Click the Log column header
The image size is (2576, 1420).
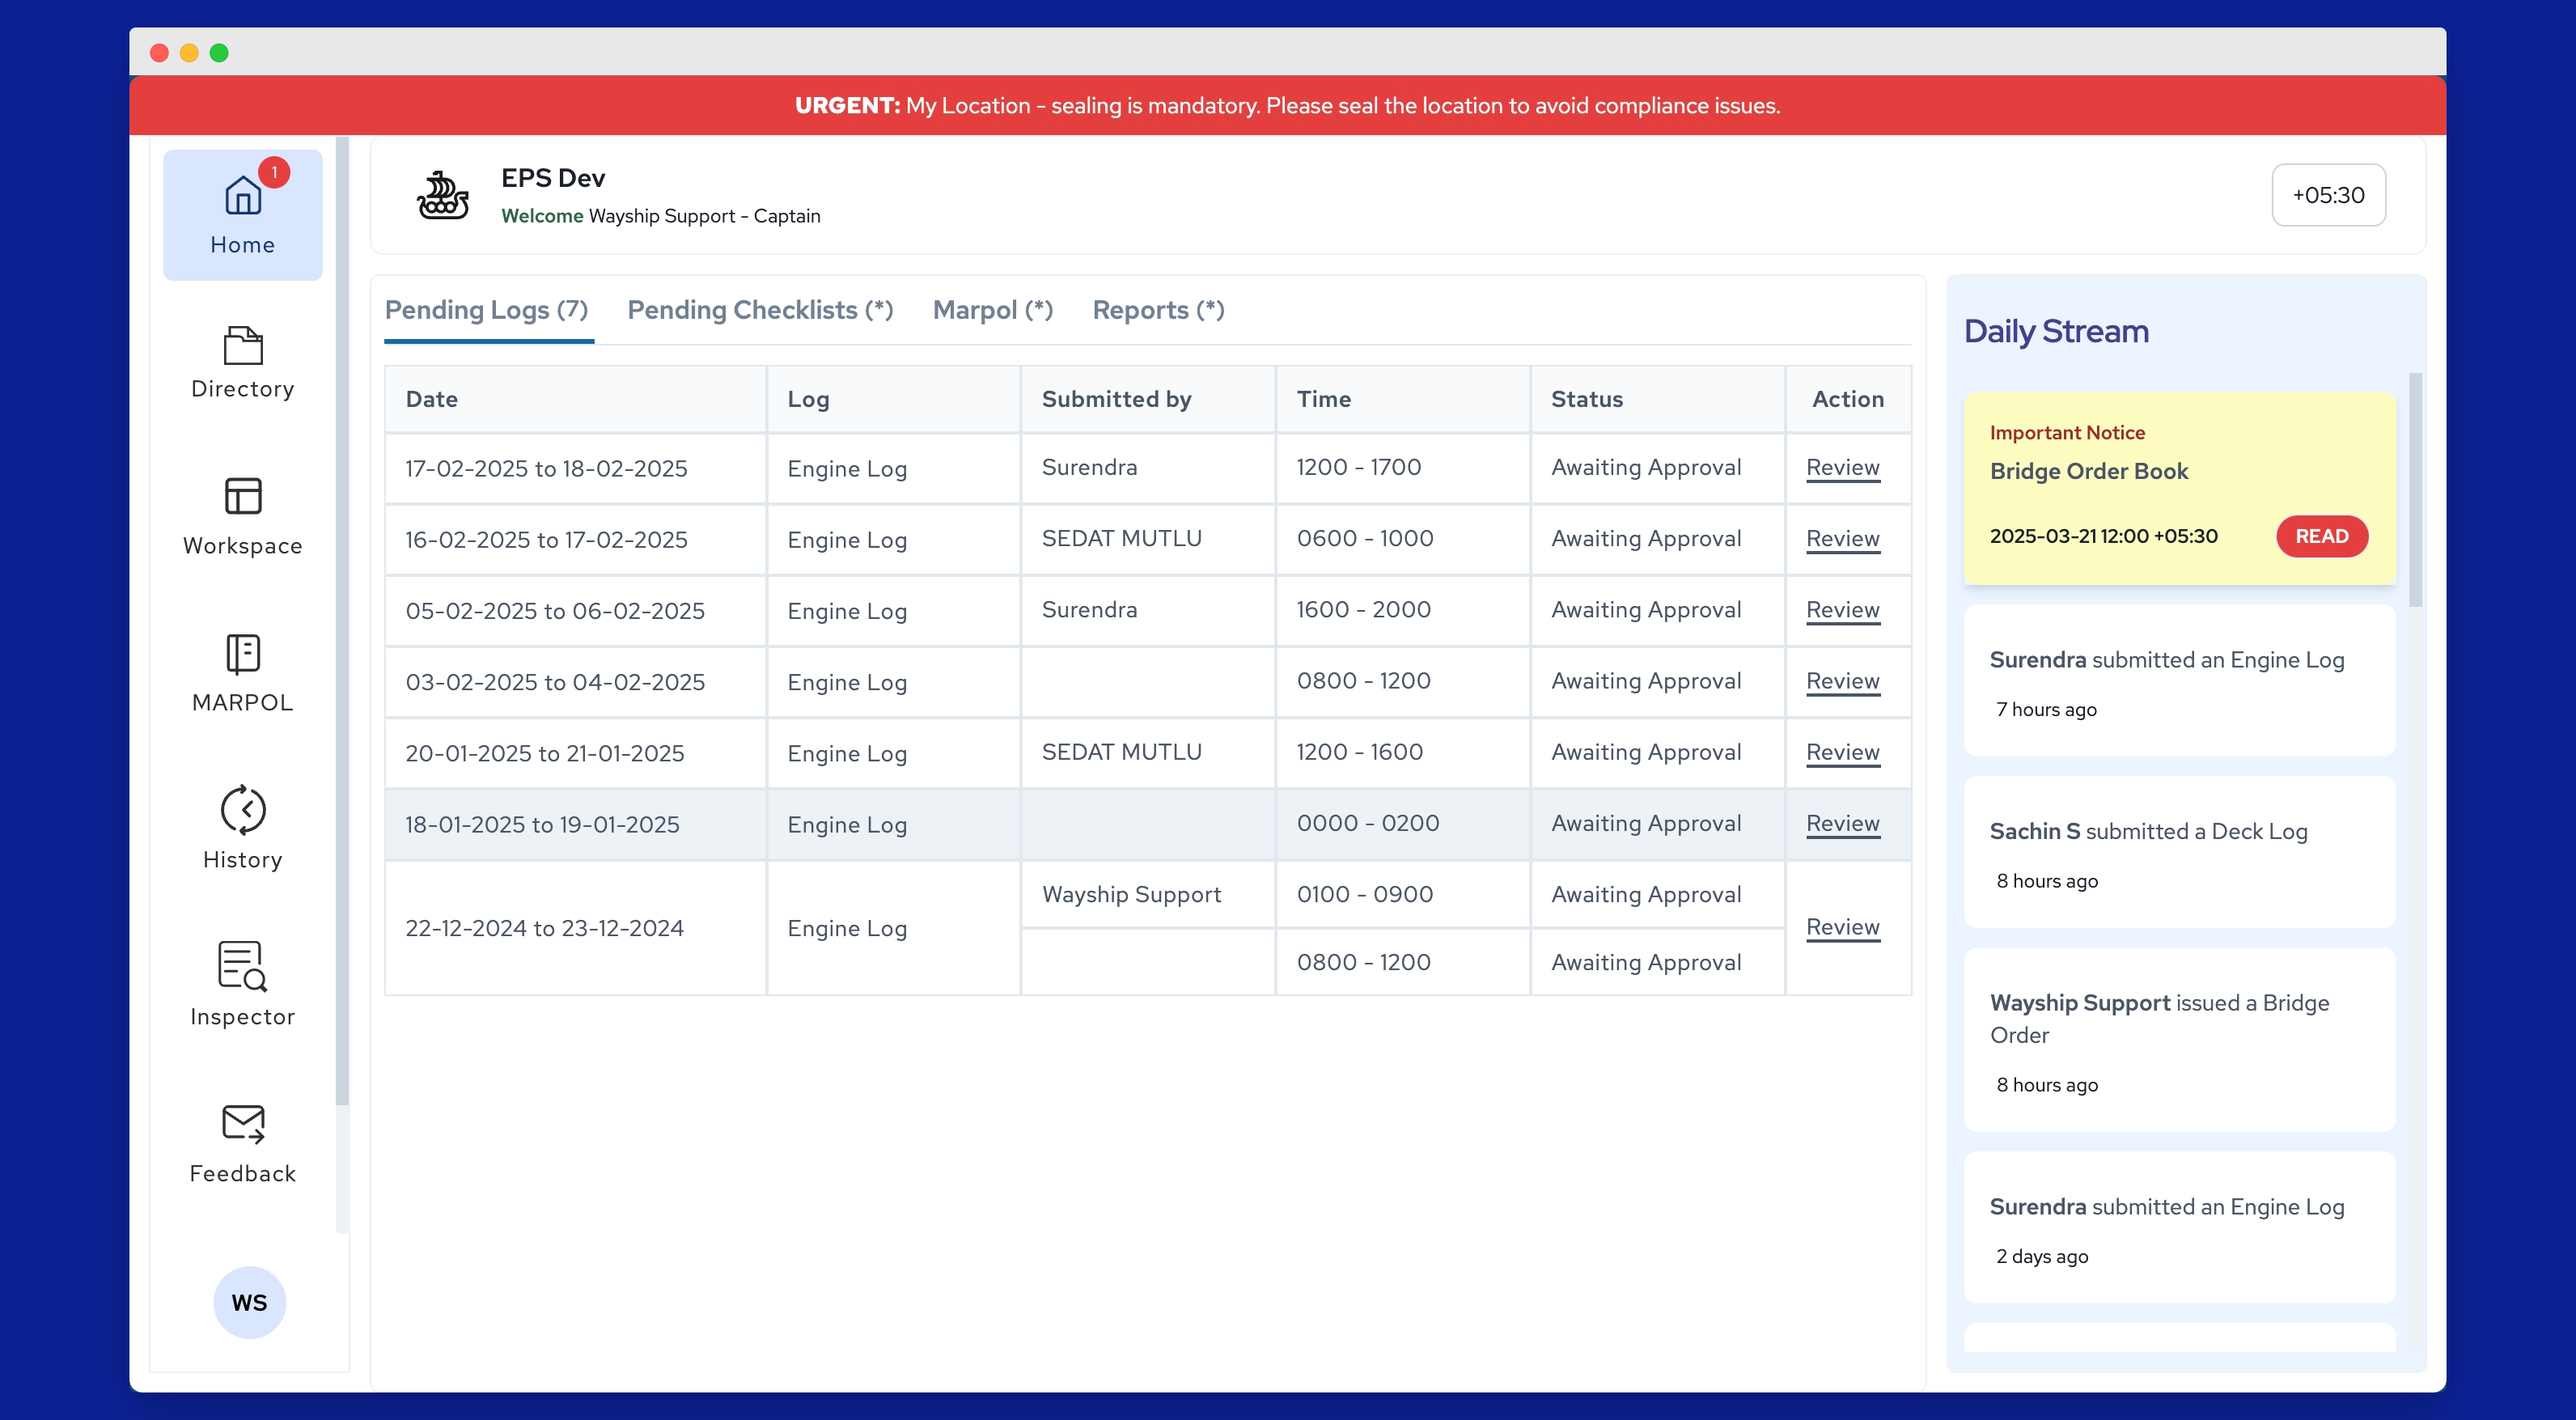pos(893,399)
